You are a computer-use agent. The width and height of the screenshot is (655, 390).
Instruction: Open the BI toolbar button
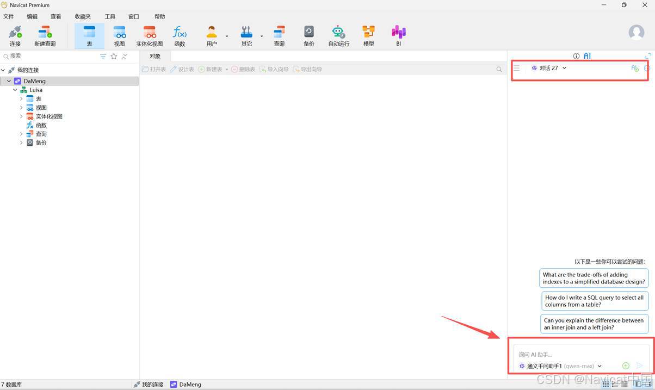[x=398, y=36]
